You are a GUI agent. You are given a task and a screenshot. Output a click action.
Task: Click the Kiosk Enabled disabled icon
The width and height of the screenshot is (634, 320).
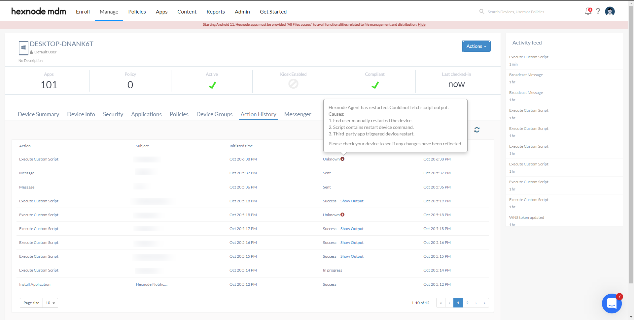293,84
